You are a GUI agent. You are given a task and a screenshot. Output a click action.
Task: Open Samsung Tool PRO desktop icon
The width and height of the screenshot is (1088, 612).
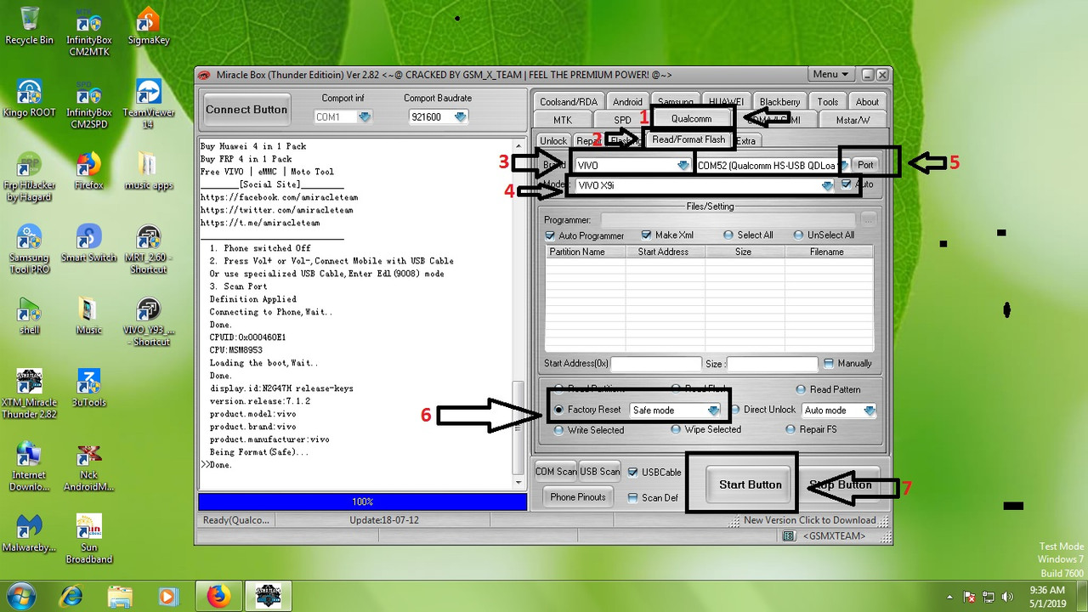pyautogui.click(x=29, y=249)
